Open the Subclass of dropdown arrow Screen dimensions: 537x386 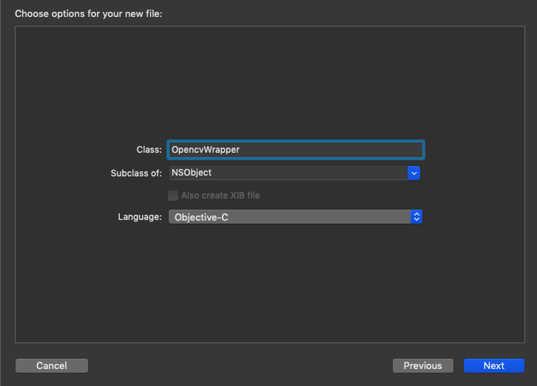pyautogui.click(x=413, y=173)
